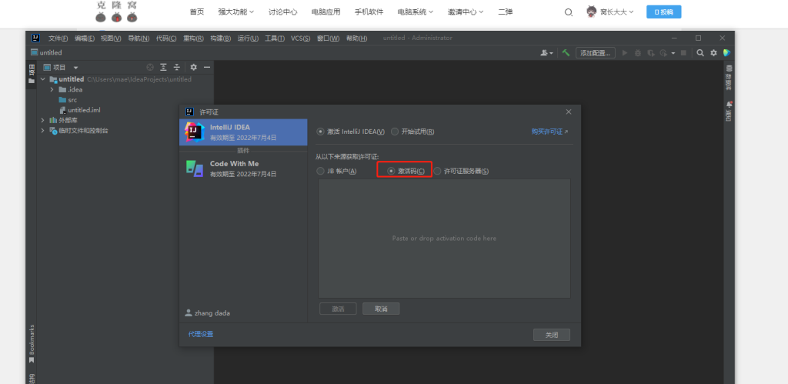Viewport: 788px width, 384px height.
Task: Open Search Everywhere magnifier in IDE toolbar
Action: click(x=700, y=53)
